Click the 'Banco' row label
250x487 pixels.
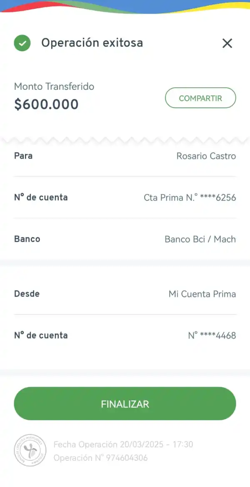pos(27,239)
